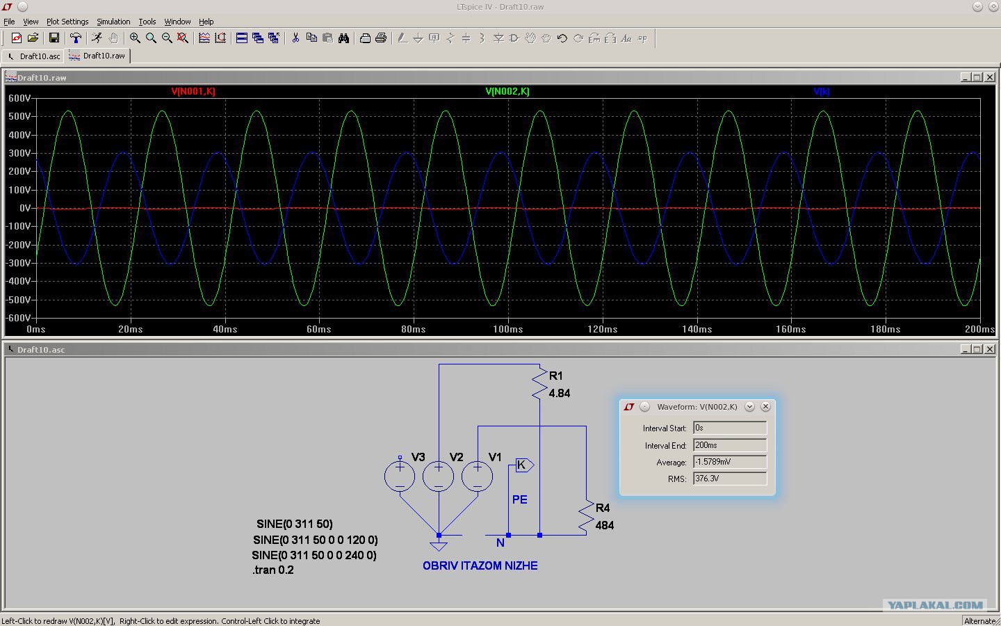Click the Pick Visible Traces icon
This screenshot has height=626, width=1001.
click(204, 38)
